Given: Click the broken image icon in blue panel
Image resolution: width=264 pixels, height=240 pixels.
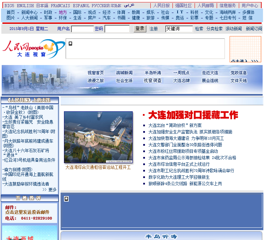Looking at the screenshot, I should click(66, 199).
